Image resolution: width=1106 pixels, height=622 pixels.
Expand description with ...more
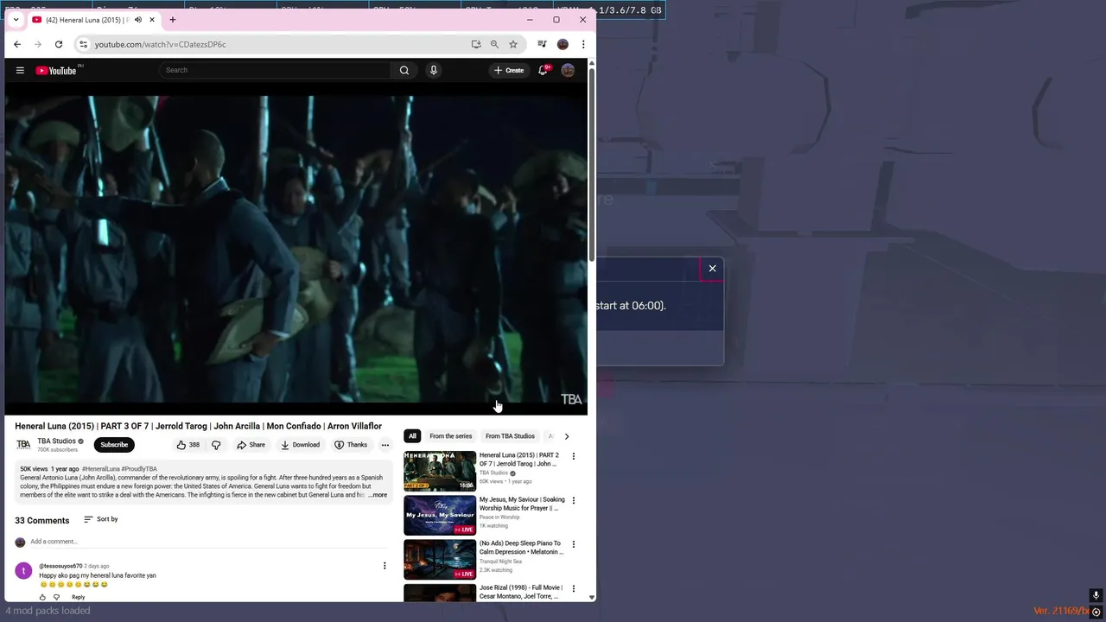point(378,495)
